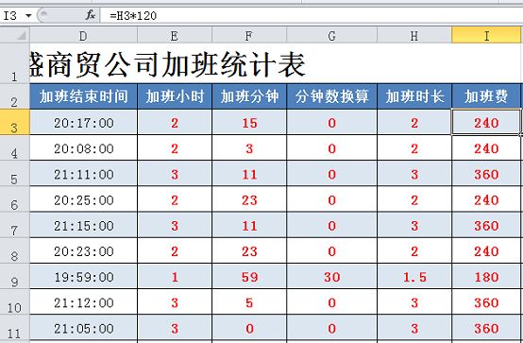Select cell with time 20:25:00
The width and height of the screenshot is (523, 343).
click(x=83, y=199)
